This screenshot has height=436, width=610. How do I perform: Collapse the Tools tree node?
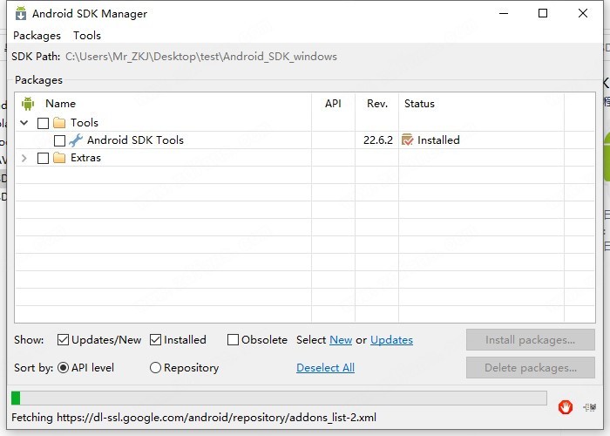point(24,123)
